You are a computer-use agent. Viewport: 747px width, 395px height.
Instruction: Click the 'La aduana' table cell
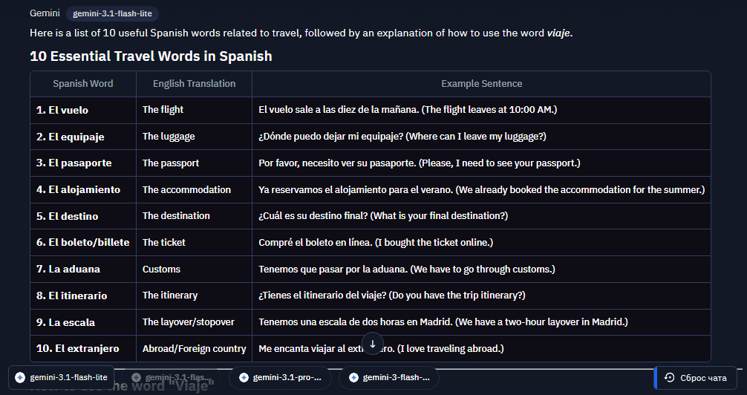coord(83,270)
